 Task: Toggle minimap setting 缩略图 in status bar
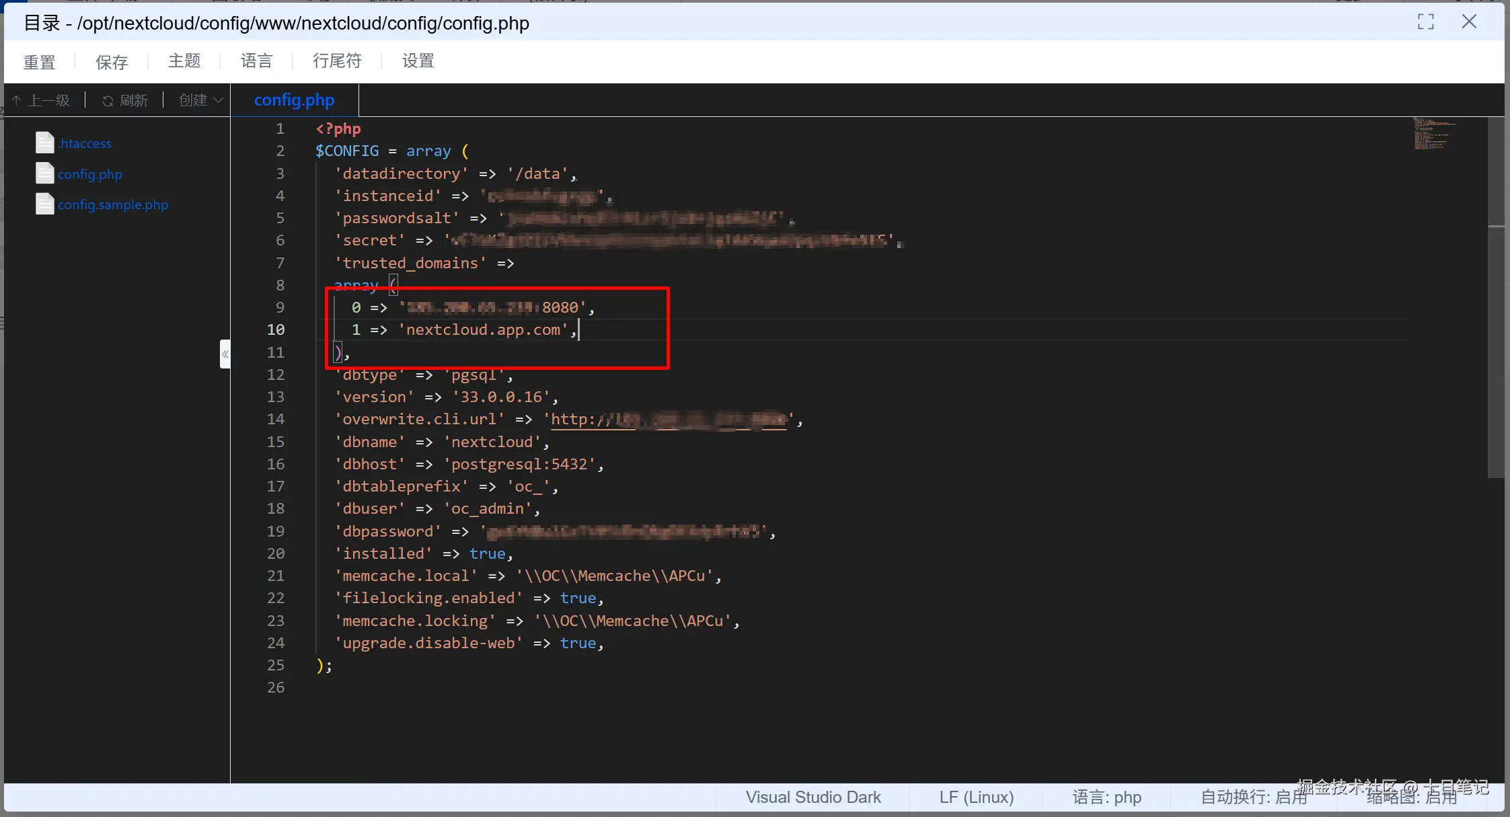coord(1411,798)
